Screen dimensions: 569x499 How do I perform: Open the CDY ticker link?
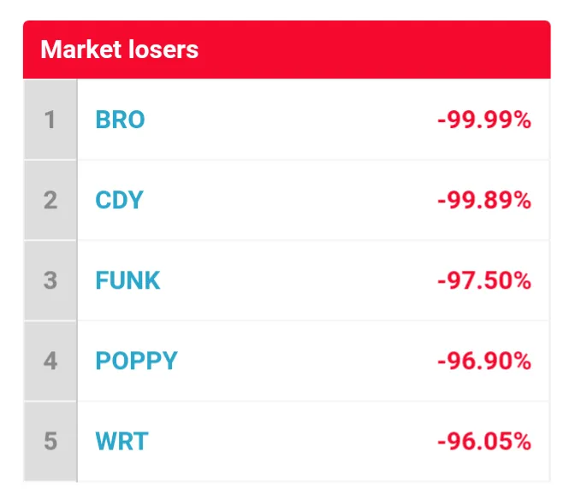[x=119, y=200]
